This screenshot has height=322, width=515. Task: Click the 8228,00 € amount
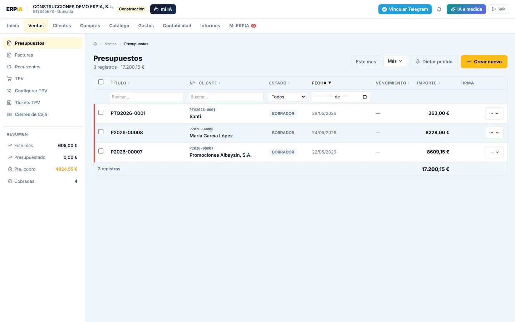pyautogui.click(x=437, y=132)
